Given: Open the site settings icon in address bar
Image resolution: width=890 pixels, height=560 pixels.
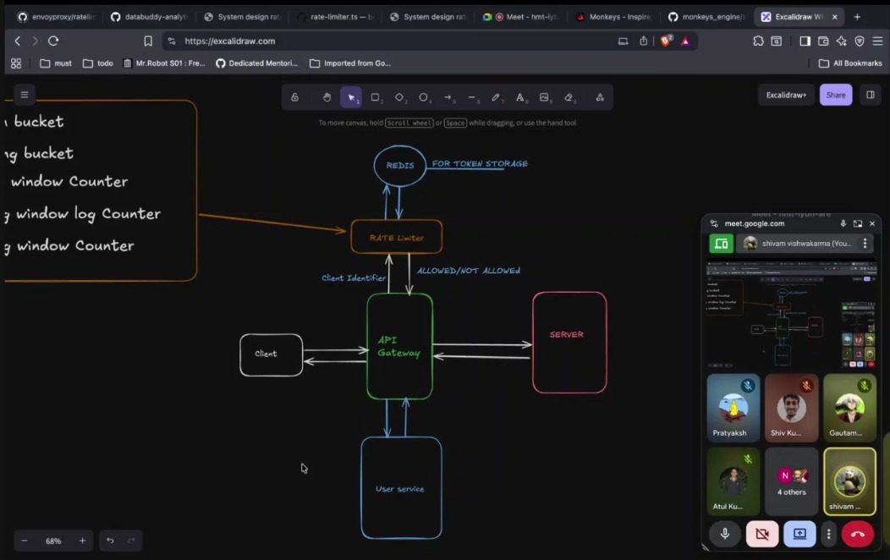Looking at the screenshot, I should coord(172,41).
